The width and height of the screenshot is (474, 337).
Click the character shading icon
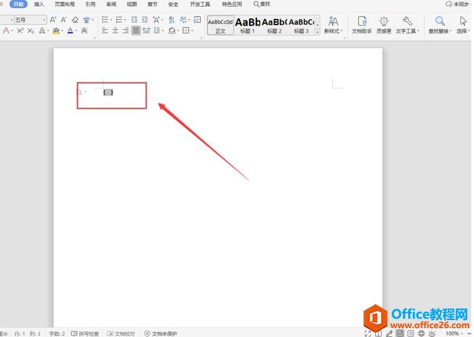(84, 31)
